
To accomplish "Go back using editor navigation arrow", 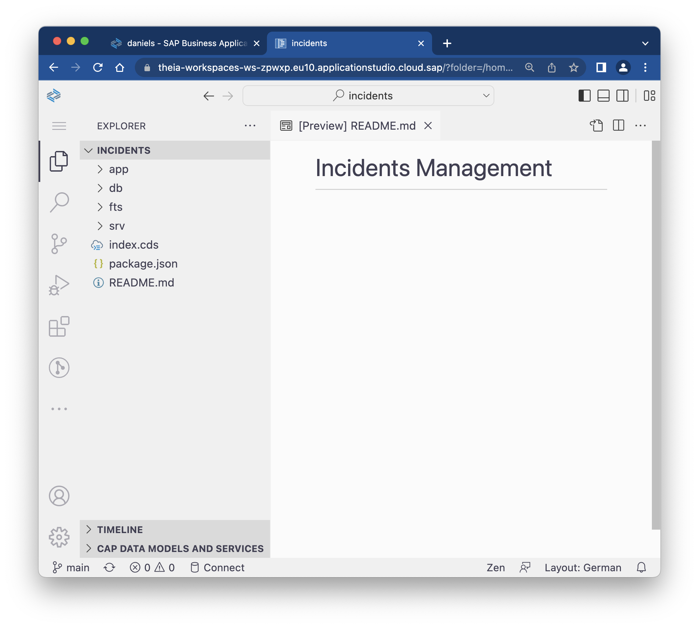I will pos(209,96).
